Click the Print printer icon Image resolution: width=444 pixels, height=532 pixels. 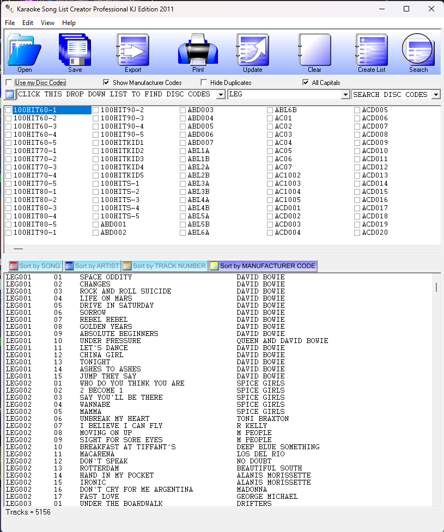coord(198,50)
